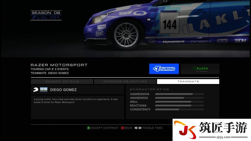Viewport: 251px width, 141px height.
Task: Click the Consistency stat bar
Action: pos(179,109)
